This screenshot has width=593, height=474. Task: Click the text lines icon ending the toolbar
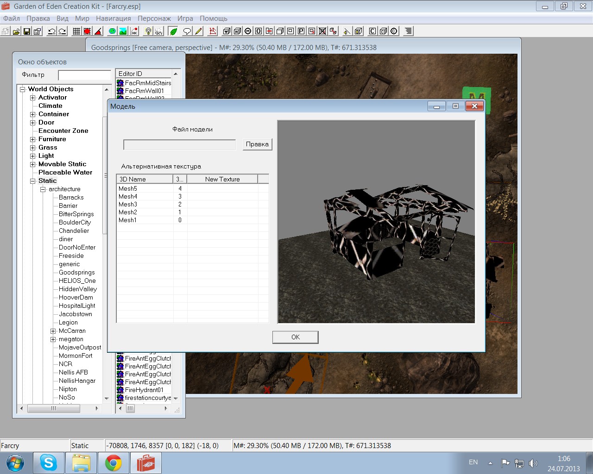click(x=408, y=31)
